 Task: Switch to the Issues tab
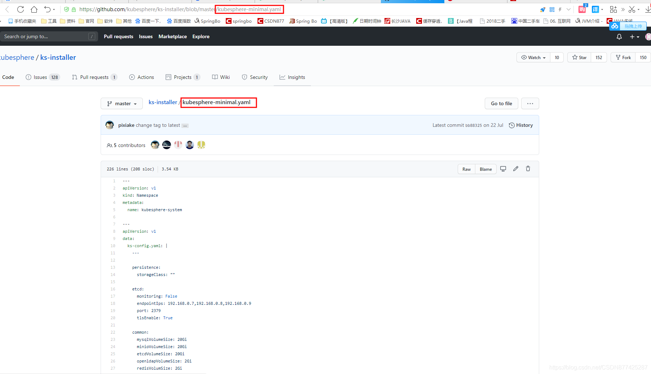(43, 77)
